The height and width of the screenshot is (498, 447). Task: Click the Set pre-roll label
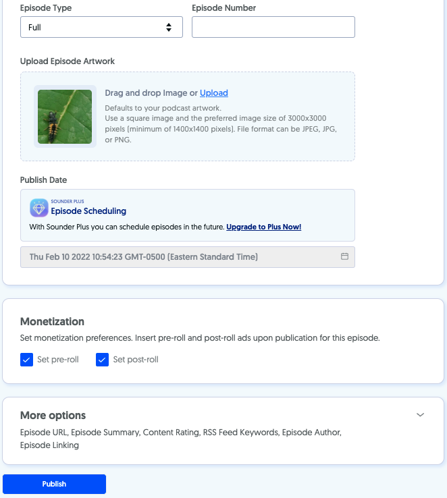[58, 360]
